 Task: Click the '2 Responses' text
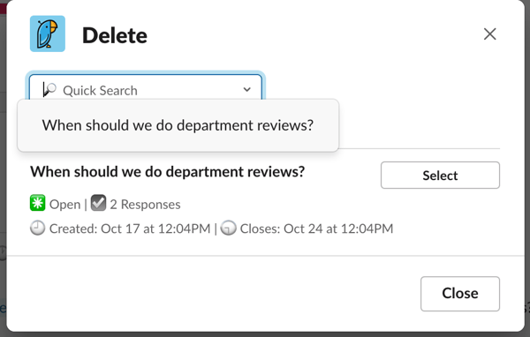click(x=145, y=205)
